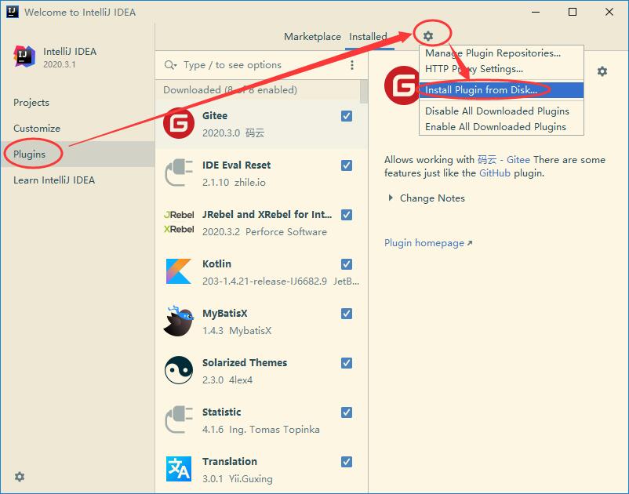
Task: Toggle Solarized Themes plugin checkbox
Action: [x=347, y=362]
